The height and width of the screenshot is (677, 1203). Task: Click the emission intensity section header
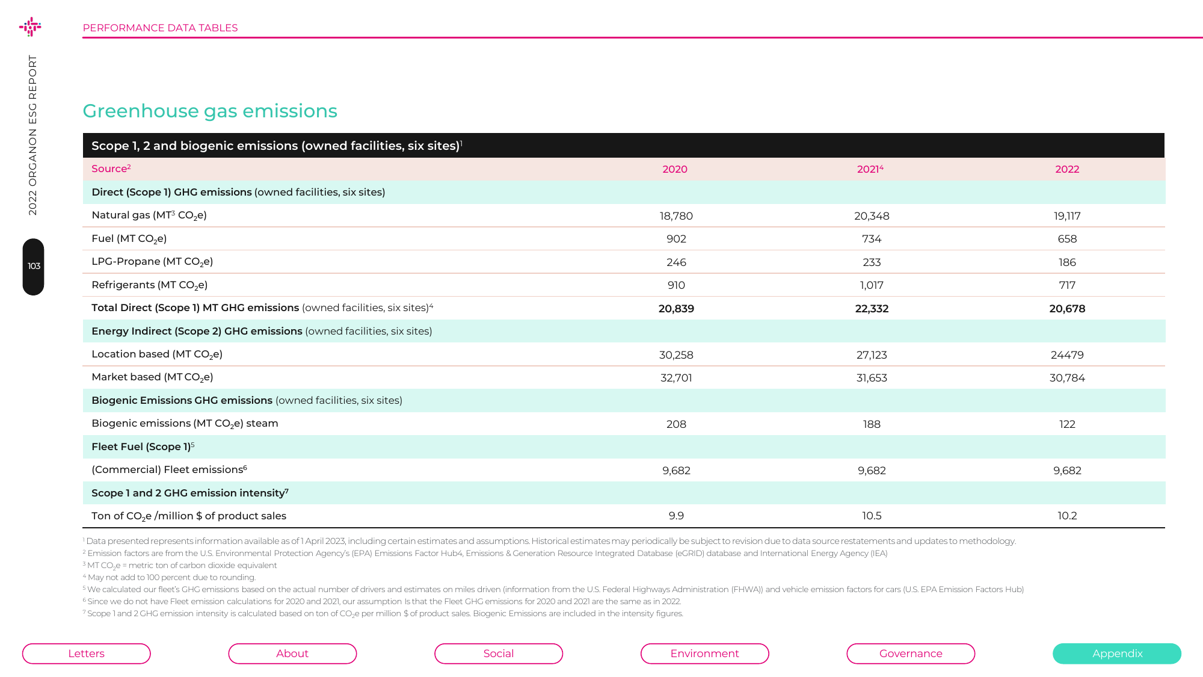(x=190, y=493)
